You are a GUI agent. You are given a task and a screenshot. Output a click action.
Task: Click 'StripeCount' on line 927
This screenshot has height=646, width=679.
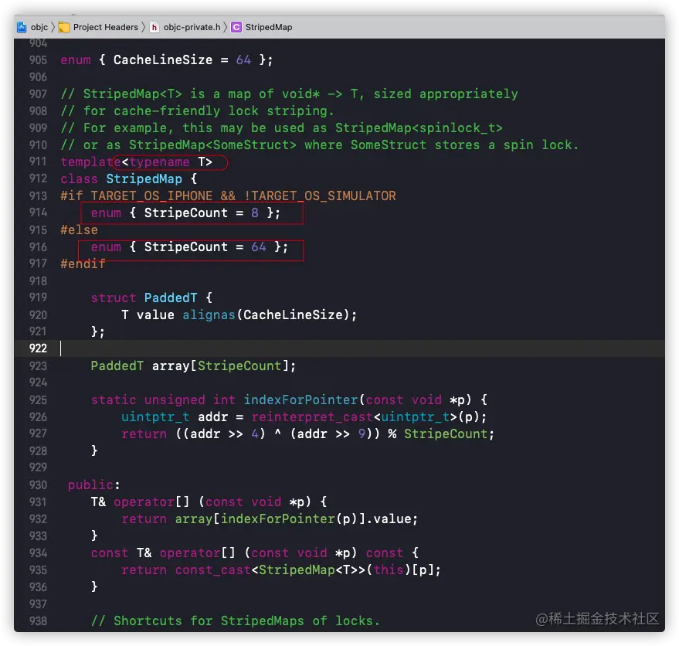[446, 434]
